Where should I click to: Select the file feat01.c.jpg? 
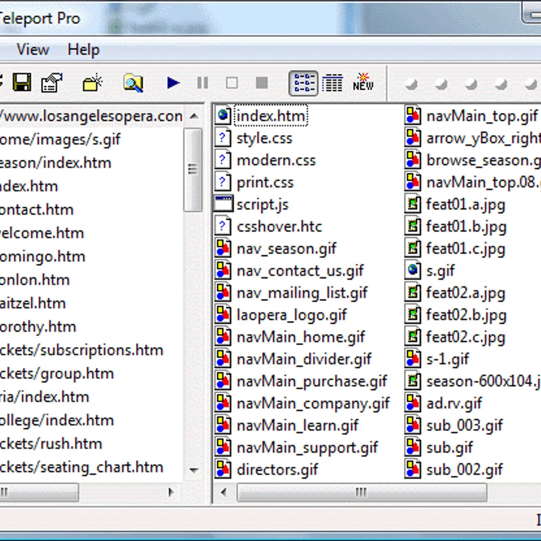(x=466, y=249)
